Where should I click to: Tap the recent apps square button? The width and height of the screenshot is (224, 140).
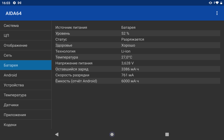point(167,134)
